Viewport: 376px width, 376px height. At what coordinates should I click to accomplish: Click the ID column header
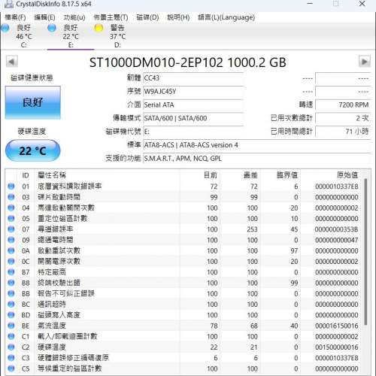tap(26, 175)
